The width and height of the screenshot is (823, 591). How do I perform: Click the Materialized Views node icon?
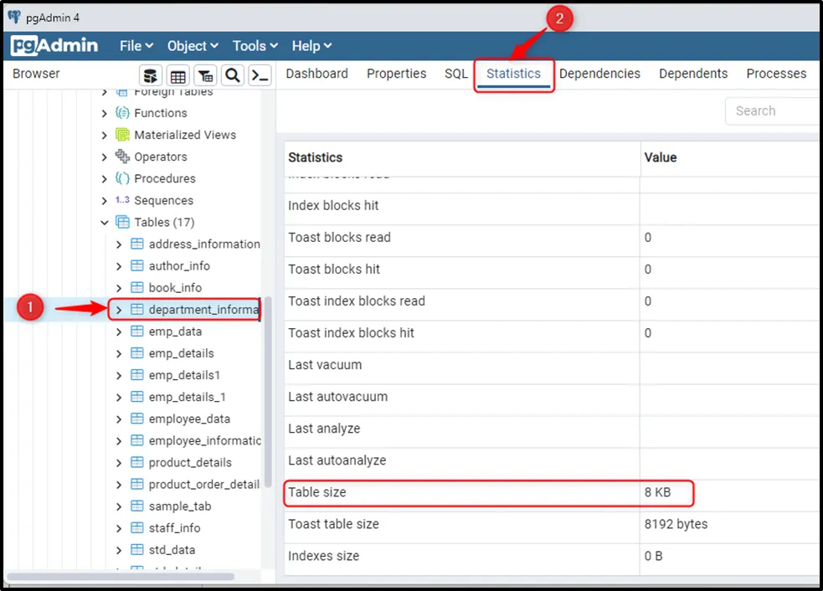coord(122,135)
